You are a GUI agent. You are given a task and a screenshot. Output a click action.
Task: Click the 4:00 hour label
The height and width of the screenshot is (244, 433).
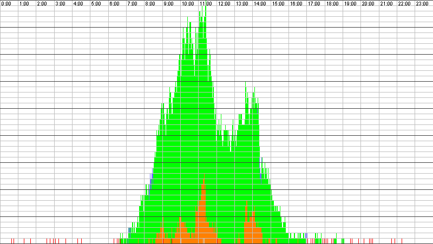(x=78, y=4)
